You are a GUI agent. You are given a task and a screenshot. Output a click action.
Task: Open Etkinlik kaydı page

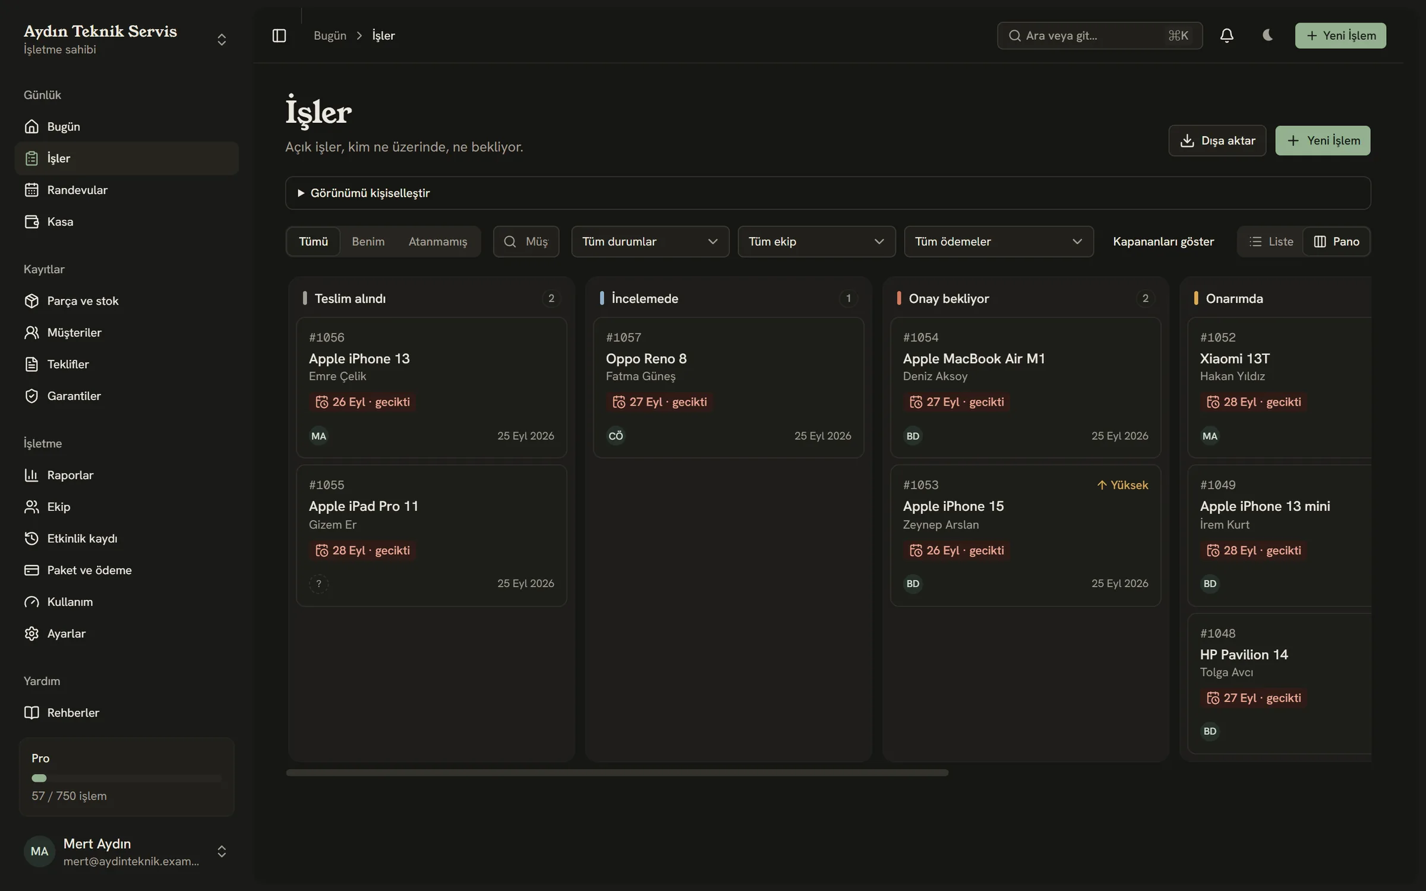click(127, 538)
